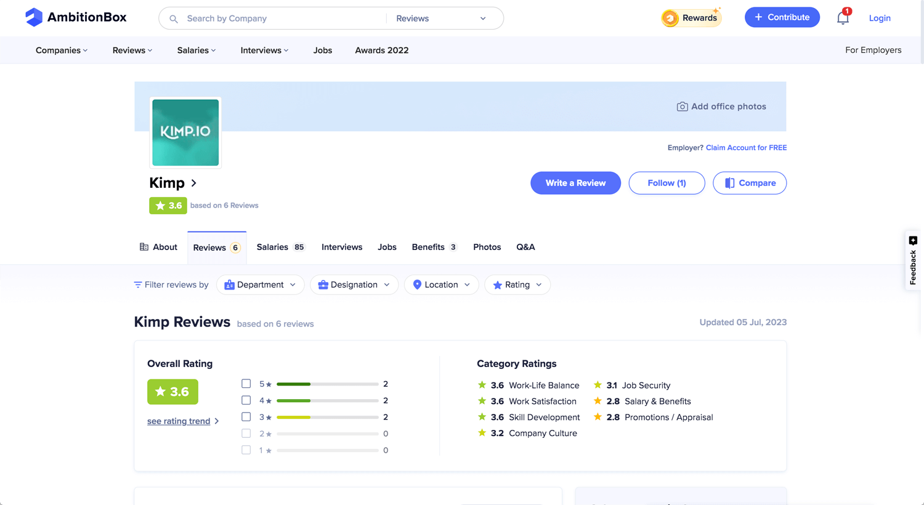Click the AmbitionBox logo

point(76,17)
